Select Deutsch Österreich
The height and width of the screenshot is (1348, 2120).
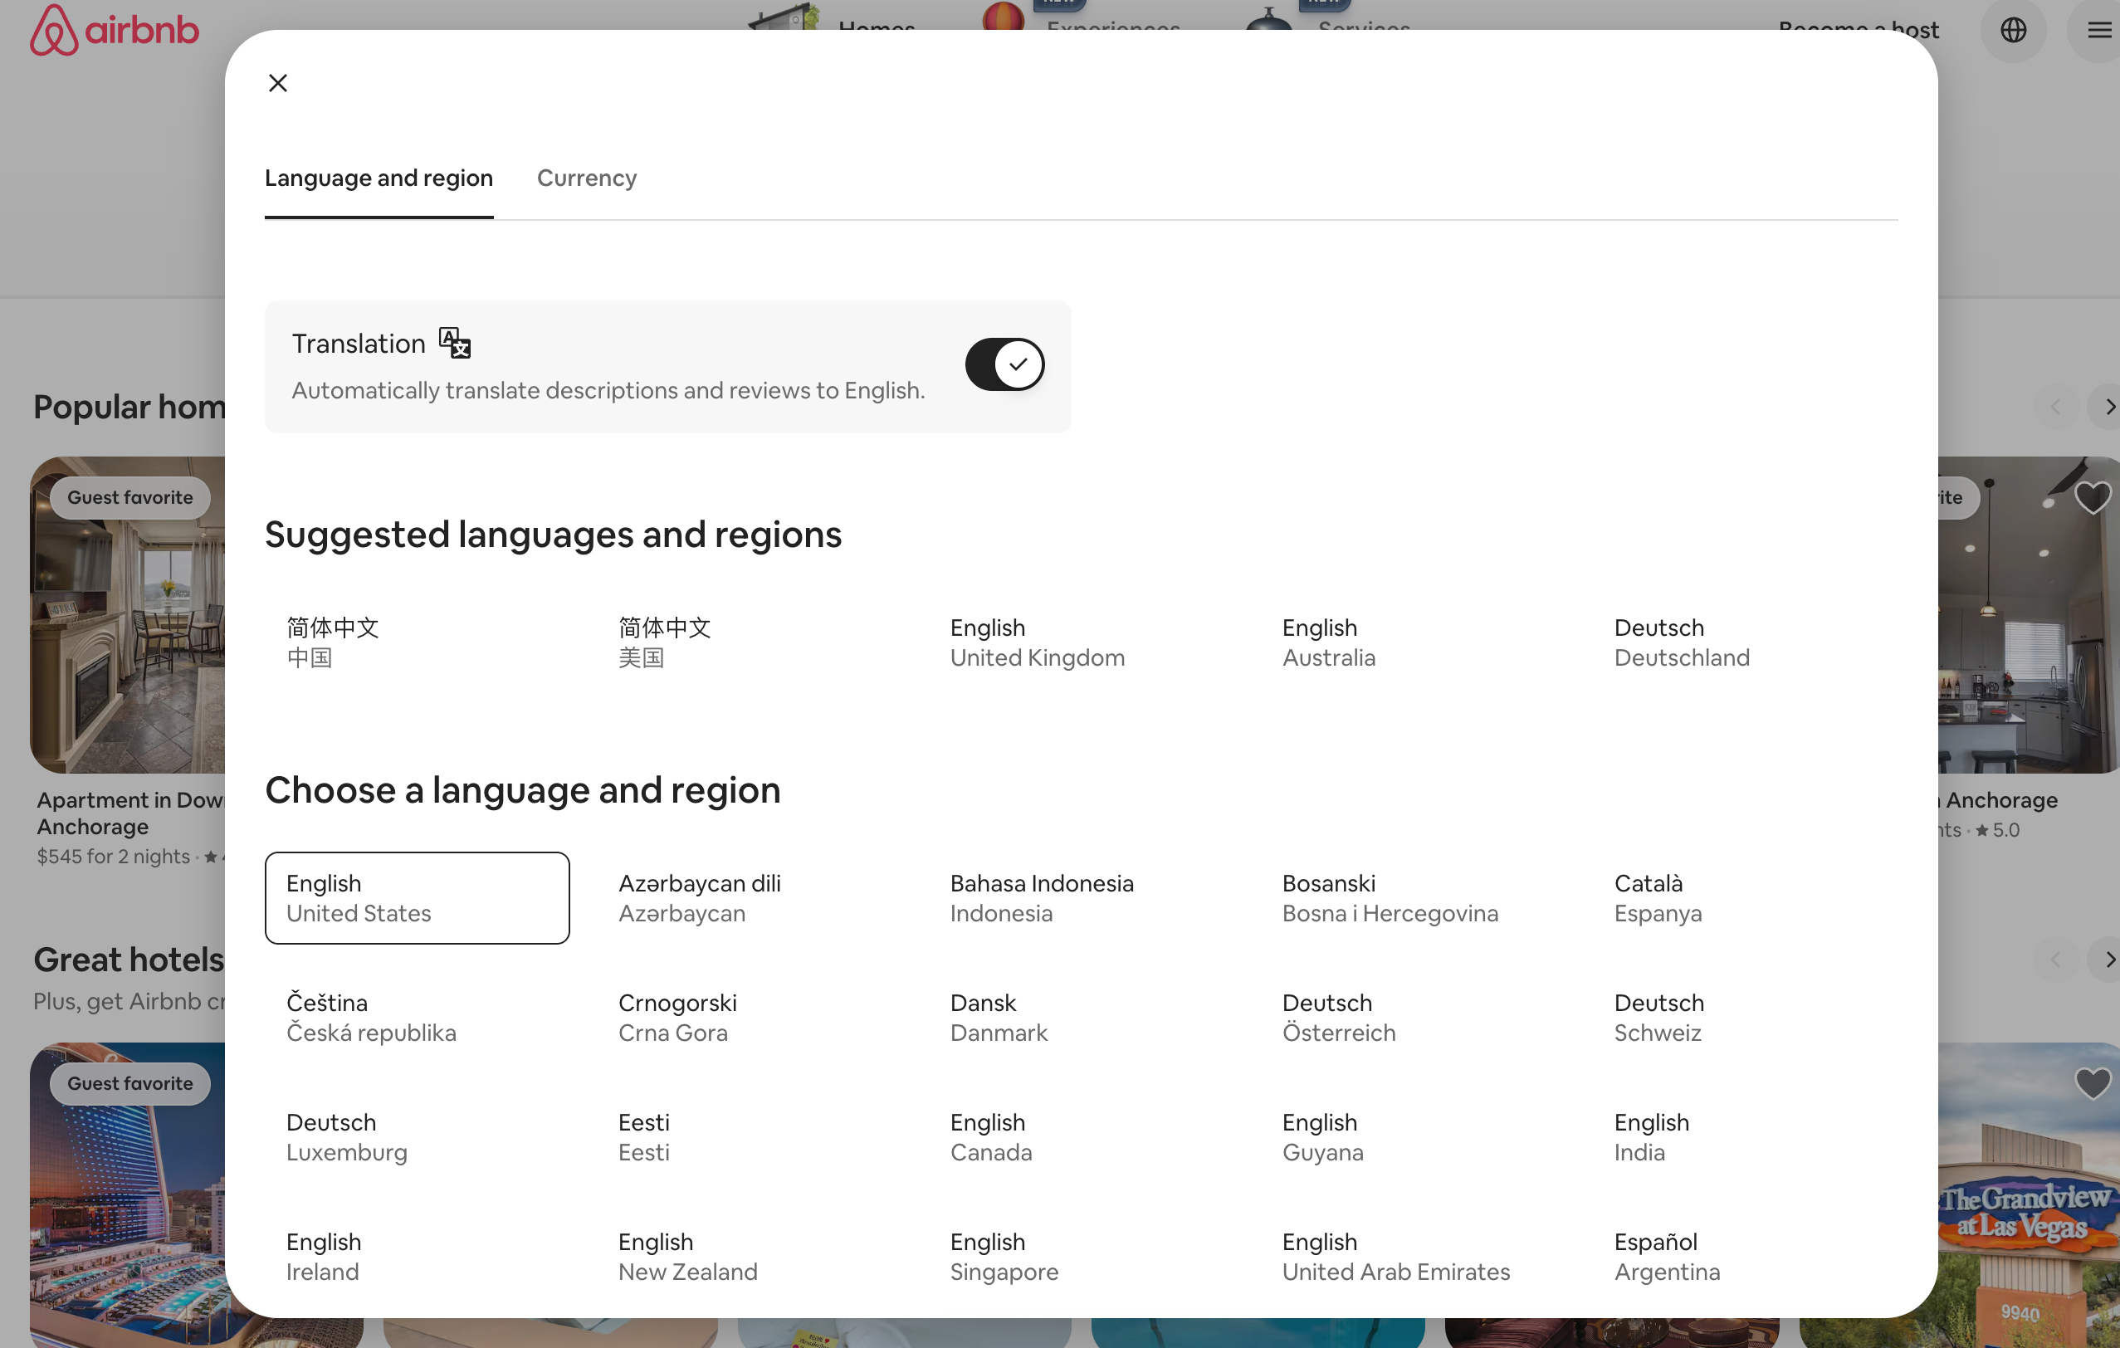tap(1413, 1018)
